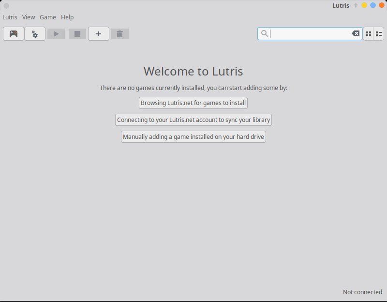This screenshot has width=387, height=302.
Task: Clear the search field with backspace icon
Action: [356, 33]
